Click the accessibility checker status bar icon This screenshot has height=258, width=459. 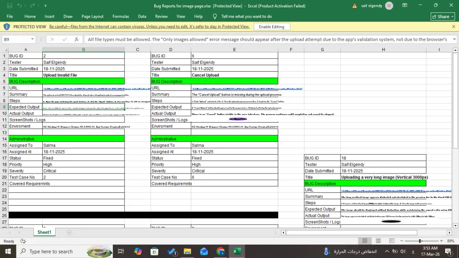click(x=23, y=241)
